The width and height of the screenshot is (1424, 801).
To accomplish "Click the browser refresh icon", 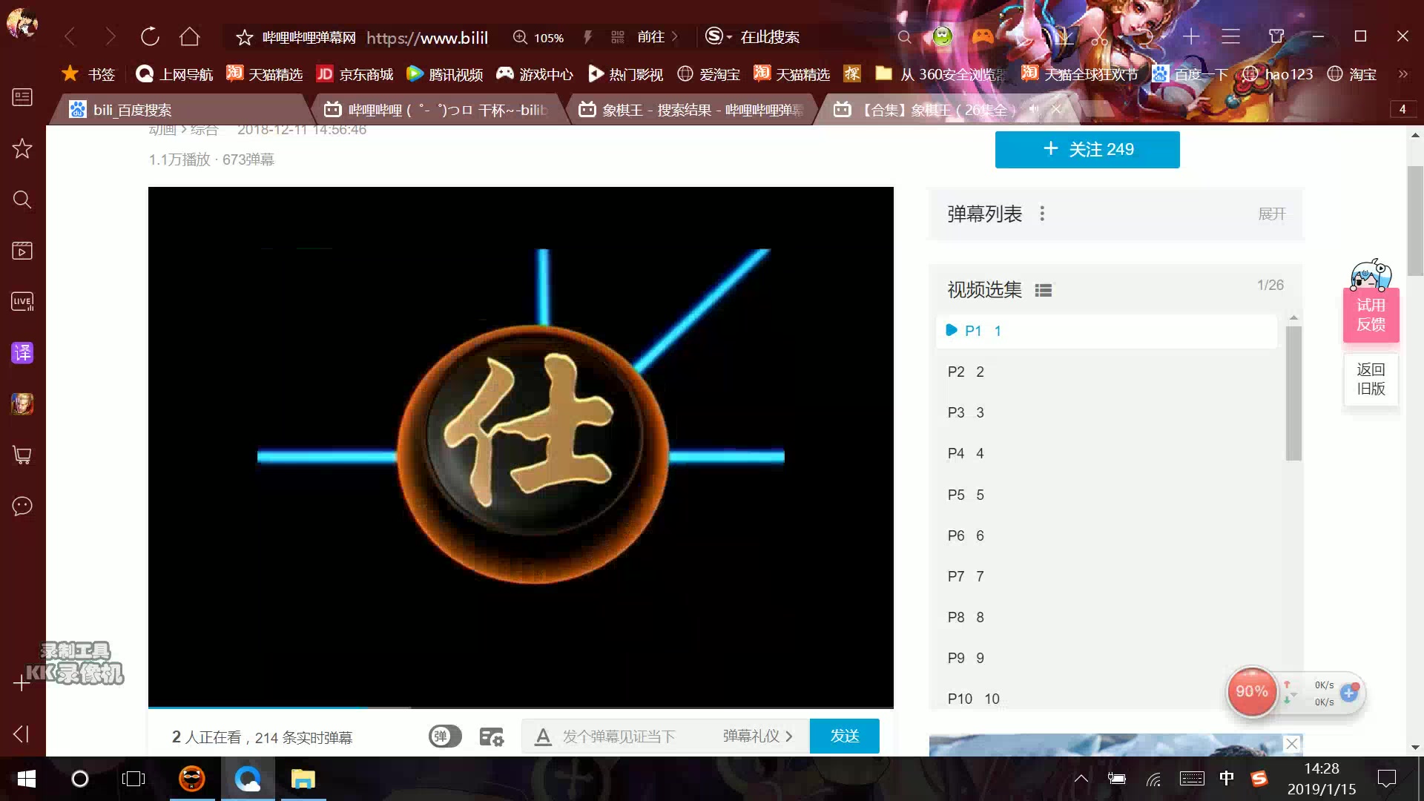I will (x=150, y=36).
